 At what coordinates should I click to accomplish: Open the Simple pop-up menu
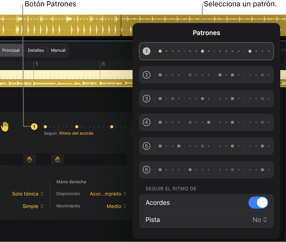pos(33,206)
